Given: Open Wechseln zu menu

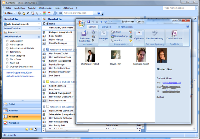Looking at the screenshot, I should pyautogui.click(x=45, y=8).
